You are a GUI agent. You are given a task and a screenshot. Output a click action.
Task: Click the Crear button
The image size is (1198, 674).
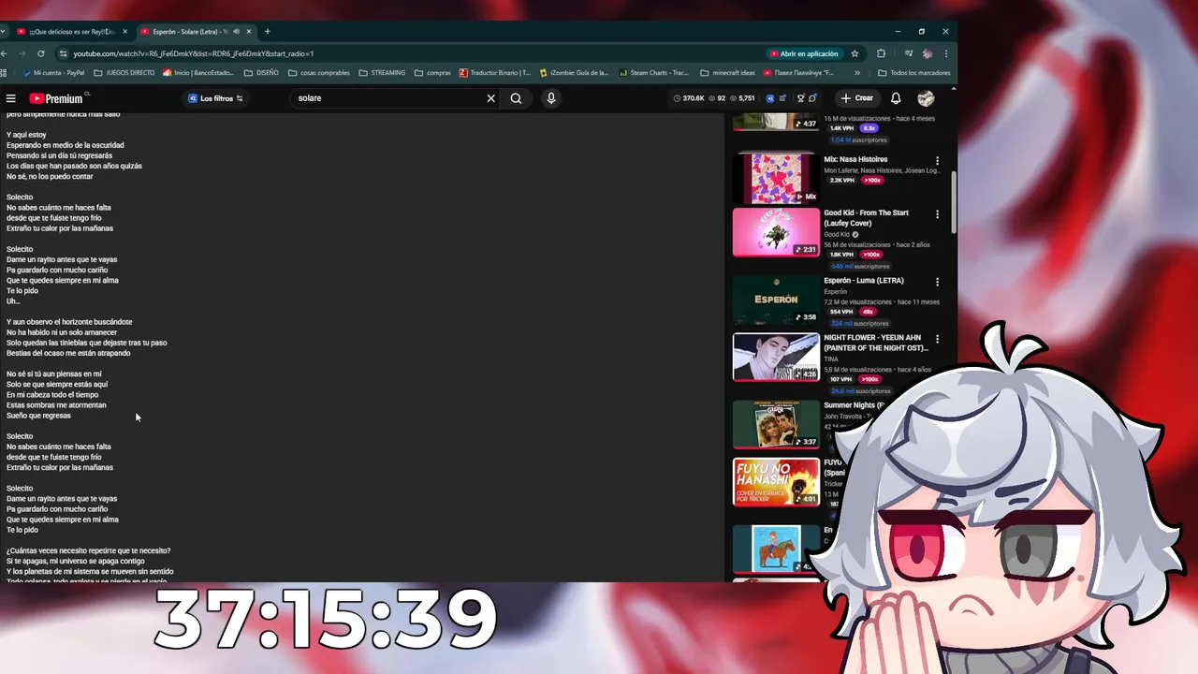click(x=857, y=98)
